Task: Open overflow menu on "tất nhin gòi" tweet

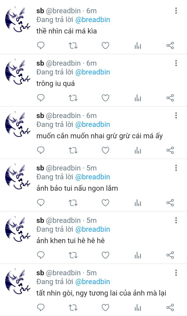Action: point(176,273)
